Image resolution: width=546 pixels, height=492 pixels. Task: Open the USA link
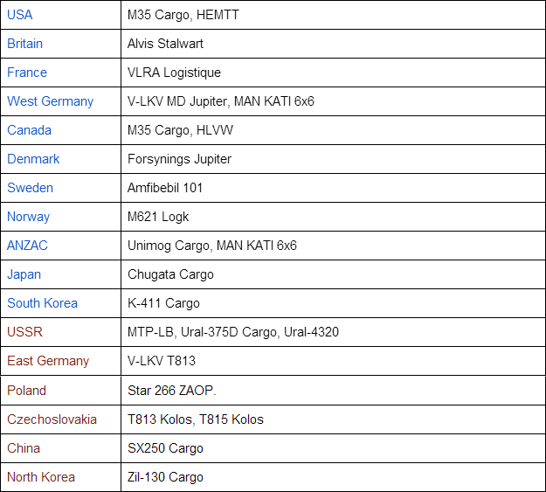click(x=20, y=15)
